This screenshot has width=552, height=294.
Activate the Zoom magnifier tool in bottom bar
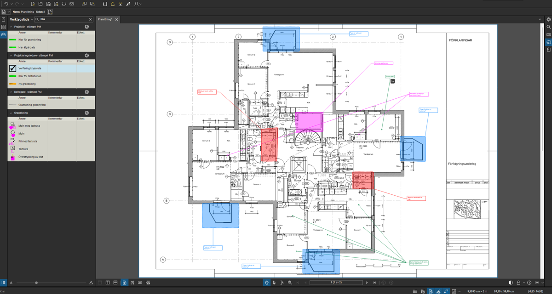[x=290, y=283]
